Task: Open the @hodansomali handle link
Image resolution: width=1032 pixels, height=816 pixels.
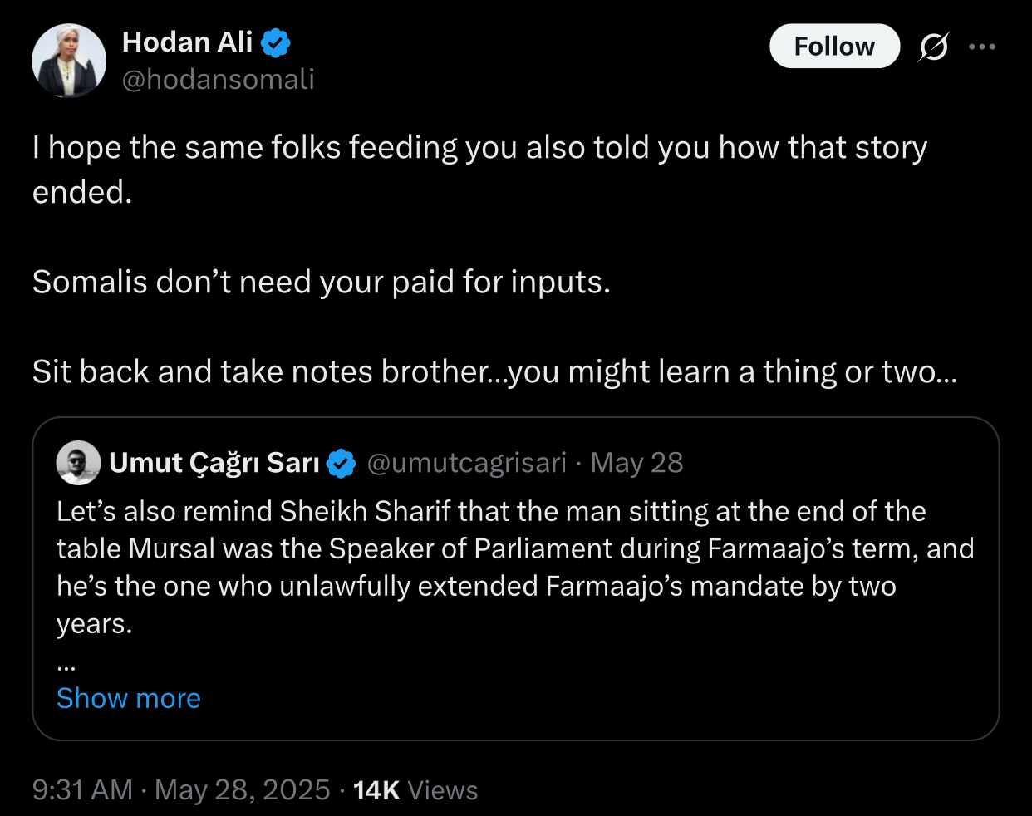Action: coord(218,79)
